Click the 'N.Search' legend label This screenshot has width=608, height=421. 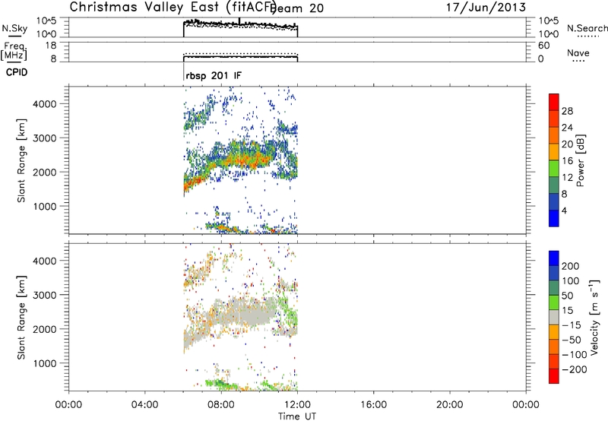pos(587,28)
